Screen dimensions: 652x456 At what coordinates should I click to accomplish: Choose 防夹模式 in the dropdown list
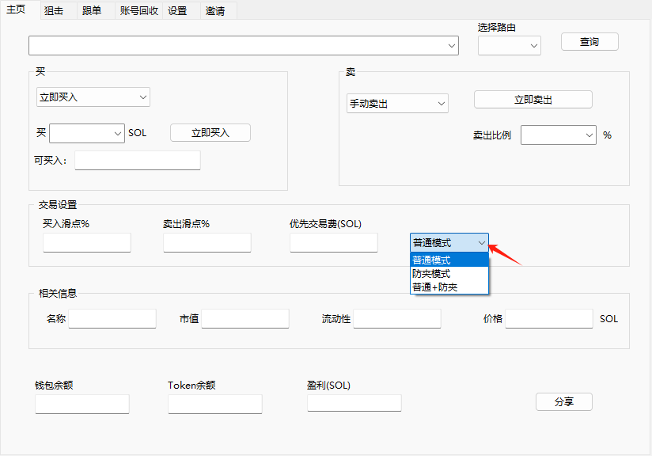point(449,274)
